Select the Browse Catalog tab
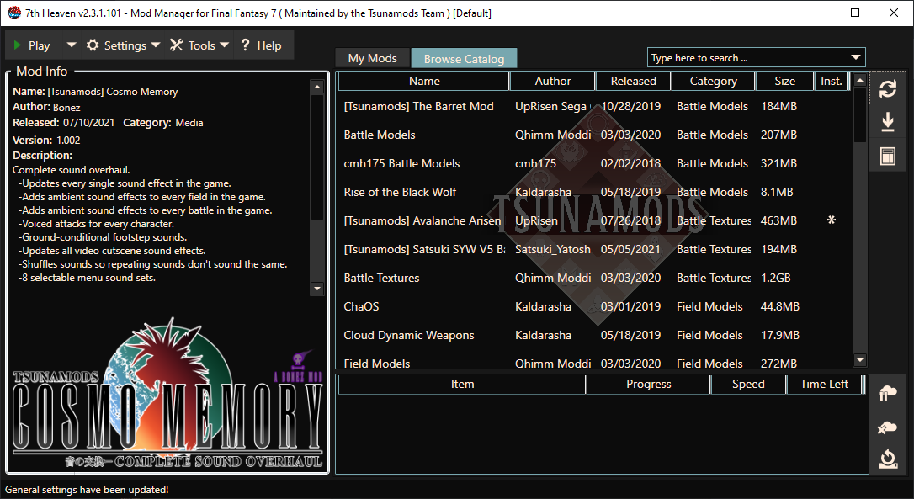The width and height of the screenshot is (914, 499). click(x=464, y=58)
